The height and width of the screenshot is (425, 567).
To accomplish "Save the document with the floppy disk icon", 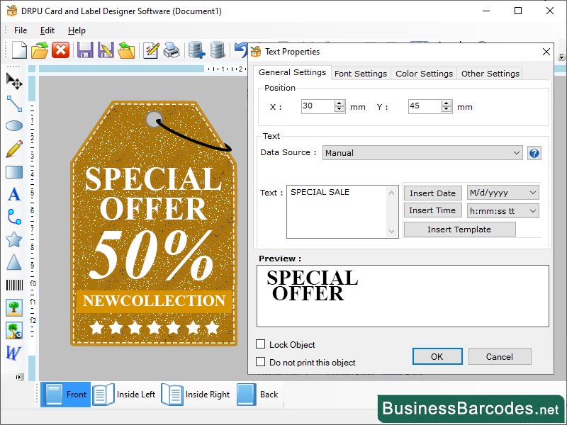I will [84, 50].
